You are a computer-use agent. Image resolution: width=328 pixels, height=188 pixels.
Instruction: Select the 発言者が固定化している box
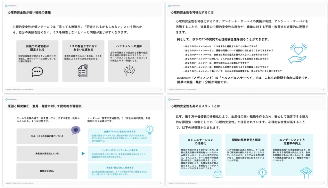(x=47, y=153)
